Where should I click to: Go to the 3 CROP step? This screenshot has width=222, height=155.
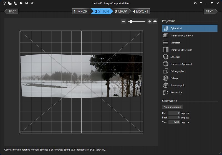coord(121,11)
